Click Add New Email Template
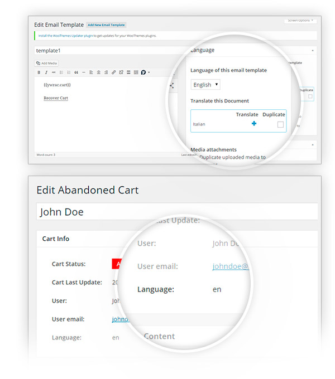The image size is (335, 379). 106,25
